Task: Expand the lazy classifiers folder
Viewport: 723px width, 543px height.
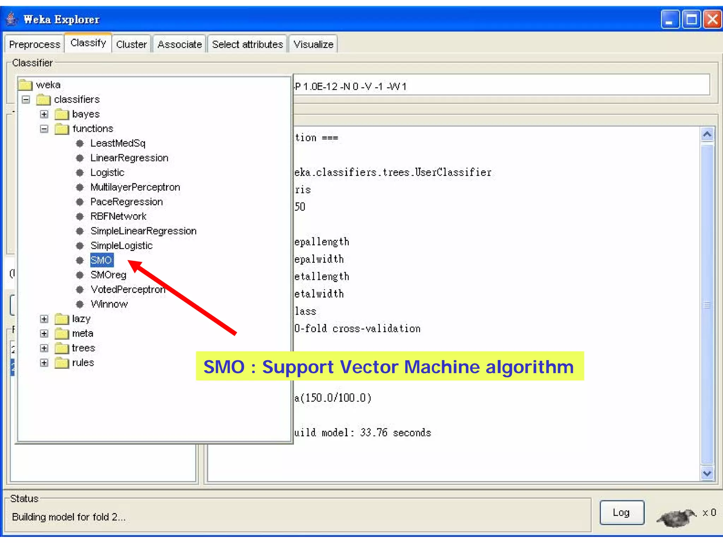Action: click(44, 319)
